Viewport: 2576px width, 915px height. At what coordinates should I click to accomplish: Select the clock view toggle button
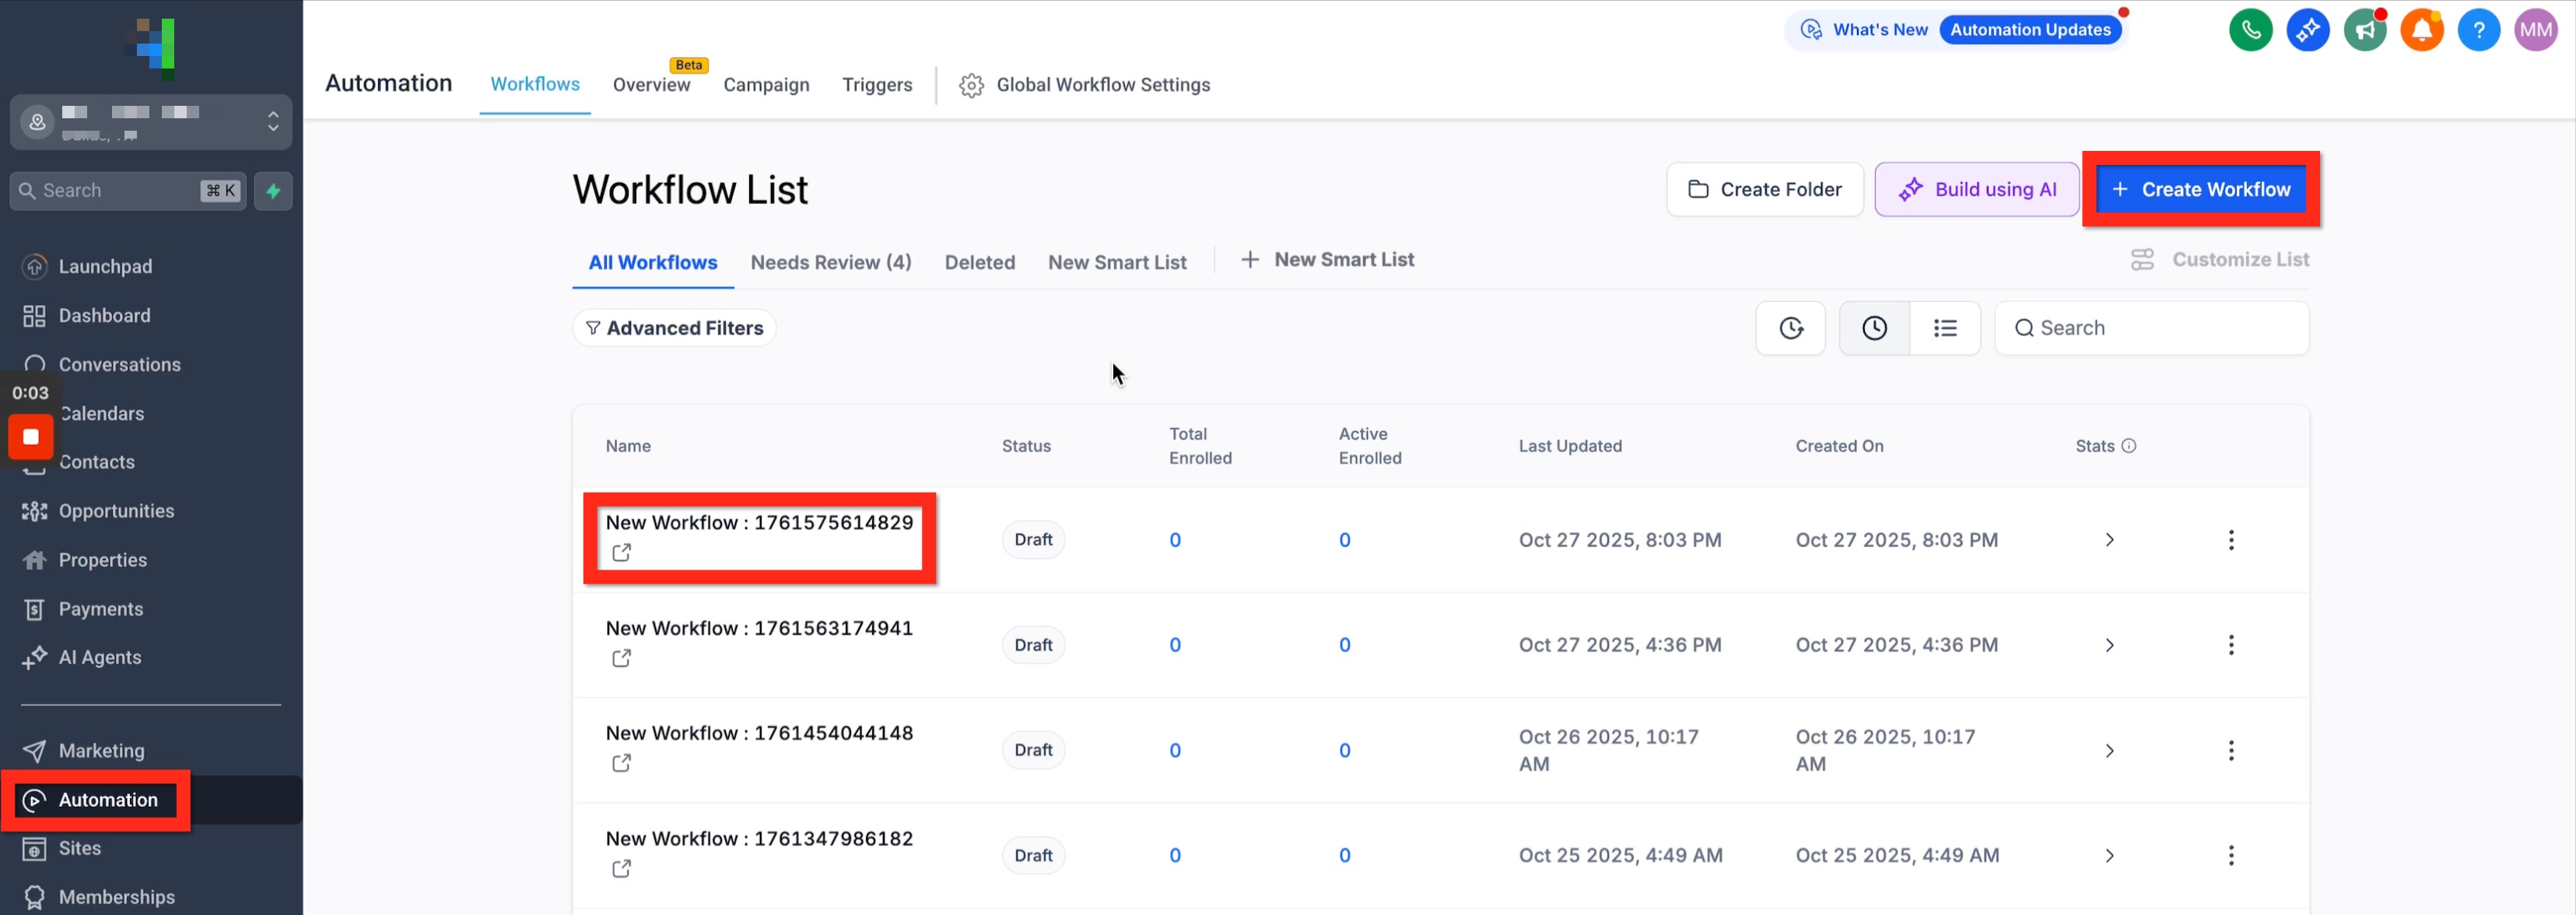pos(1874,328)
